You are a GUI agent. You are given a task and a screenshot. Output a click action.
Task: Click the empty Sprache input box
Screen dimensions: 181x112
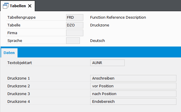[x=73, y=40]
